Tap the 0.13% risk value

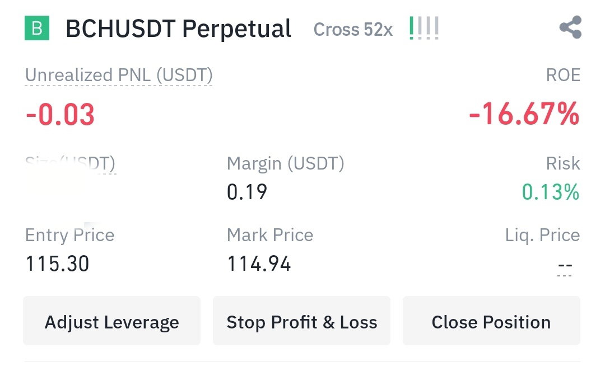(551, 192)
